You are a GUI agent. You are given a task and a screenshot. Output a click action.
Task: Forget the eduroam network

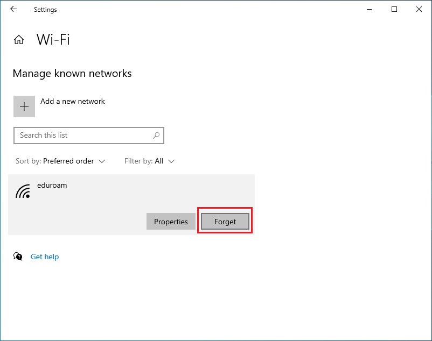pos(225,222)
